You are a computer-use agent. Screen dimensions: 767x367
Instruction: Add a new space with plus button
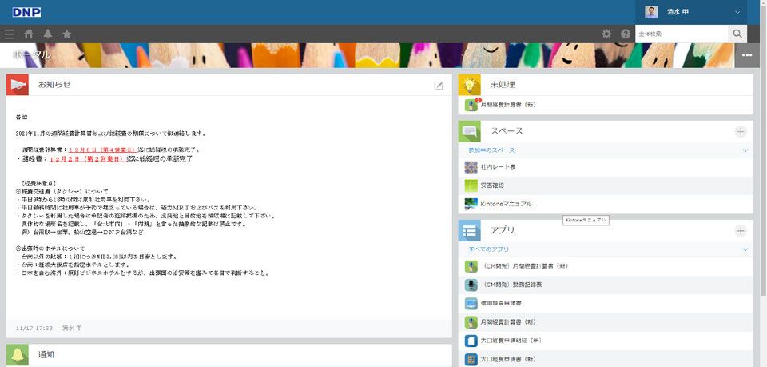point(741,131)
